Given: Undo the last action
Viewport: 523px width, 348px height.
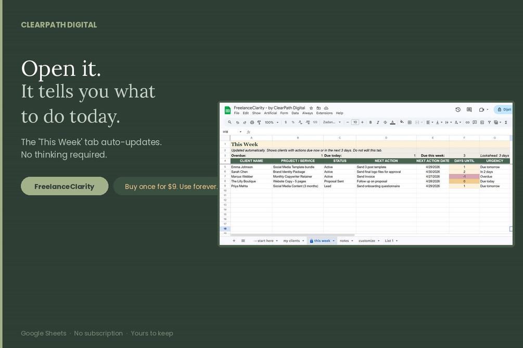Looking at the screenshot, I should (x=237, y=122).
